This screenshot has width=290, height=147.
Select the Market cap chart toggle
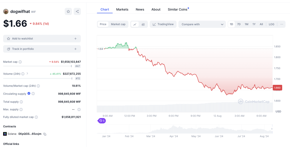[118, 24]
